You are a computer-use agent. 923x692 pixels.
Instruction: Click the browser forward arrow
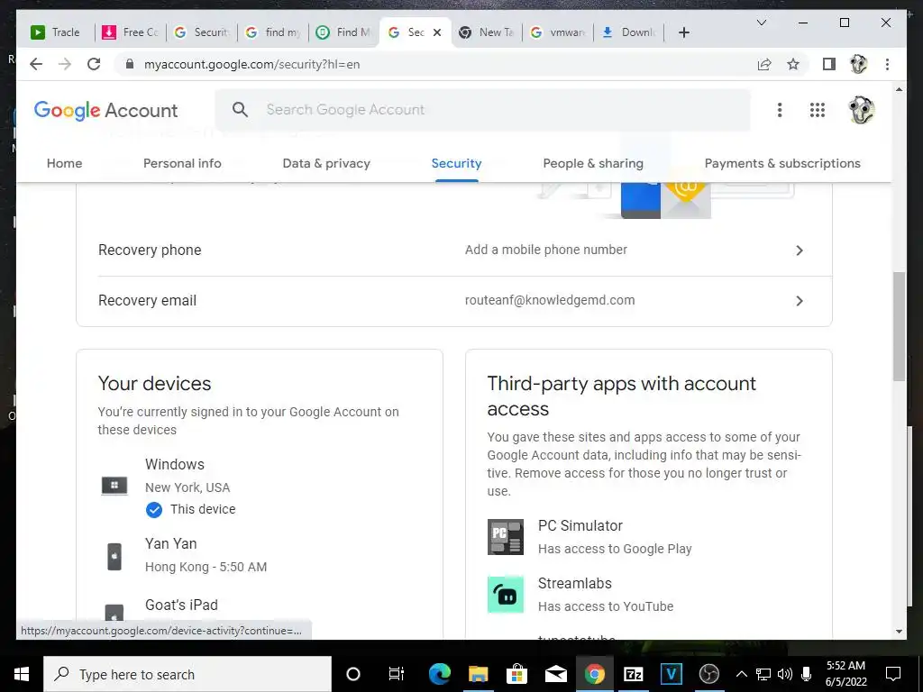point(65,64)
